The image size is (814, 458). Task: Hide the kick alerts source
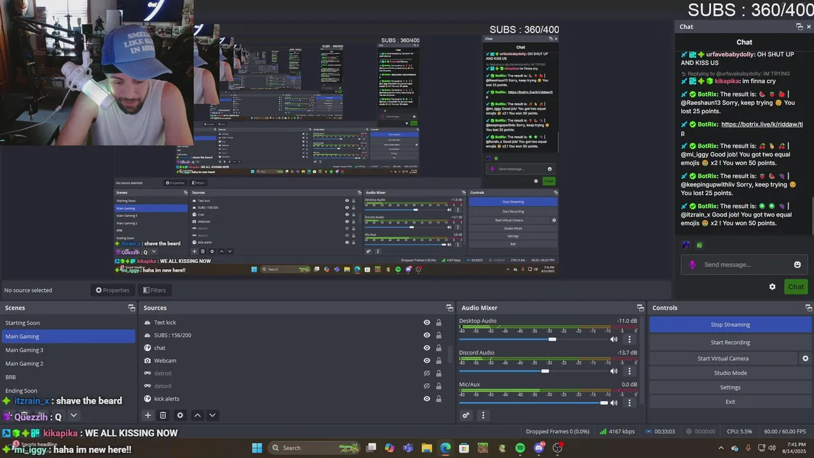pos(427,399)
